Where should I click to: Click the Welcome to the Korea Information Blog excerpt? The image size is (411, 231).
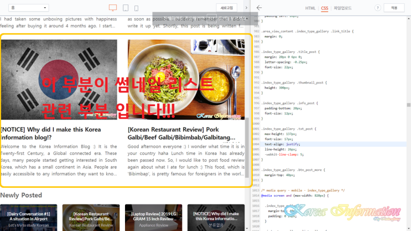(59, 160)
